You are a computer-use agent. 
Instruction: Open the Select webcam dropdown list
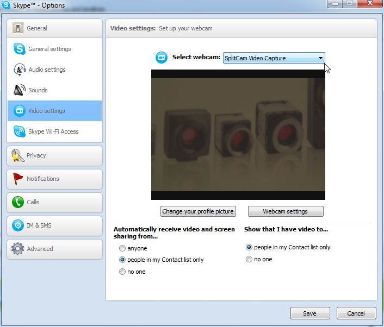click(274, 58)
